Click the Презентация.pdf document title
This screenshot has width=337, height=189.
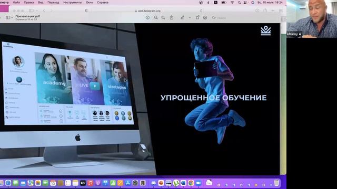point(27,16)
